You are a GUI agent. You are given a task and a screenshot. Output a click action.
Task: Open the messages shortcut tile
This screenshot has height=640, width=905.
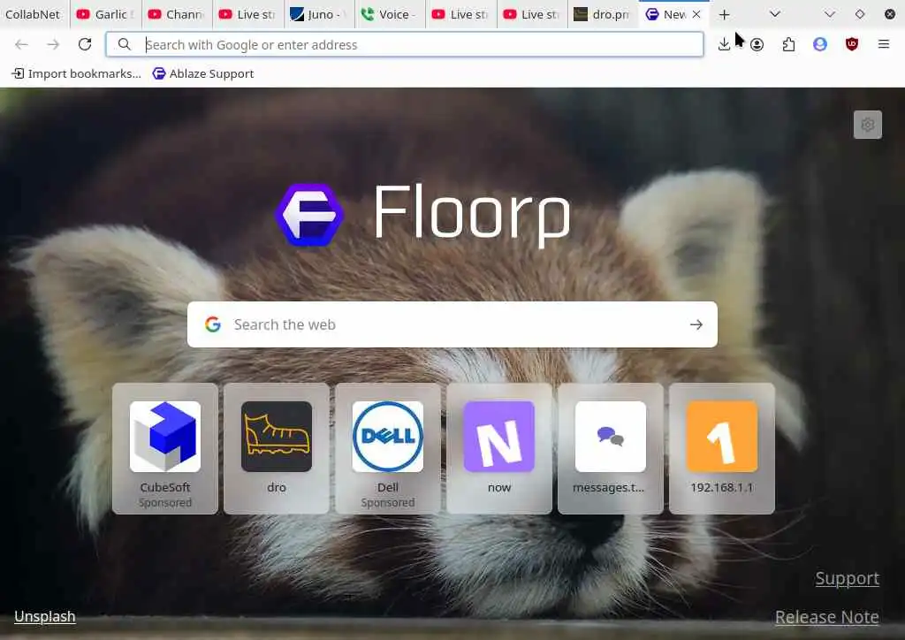pos(611,448)
